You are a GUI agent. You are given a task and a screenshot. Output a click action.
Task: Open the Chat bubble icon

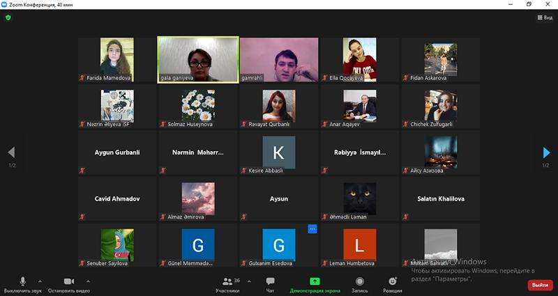click(x=270, y=281)
